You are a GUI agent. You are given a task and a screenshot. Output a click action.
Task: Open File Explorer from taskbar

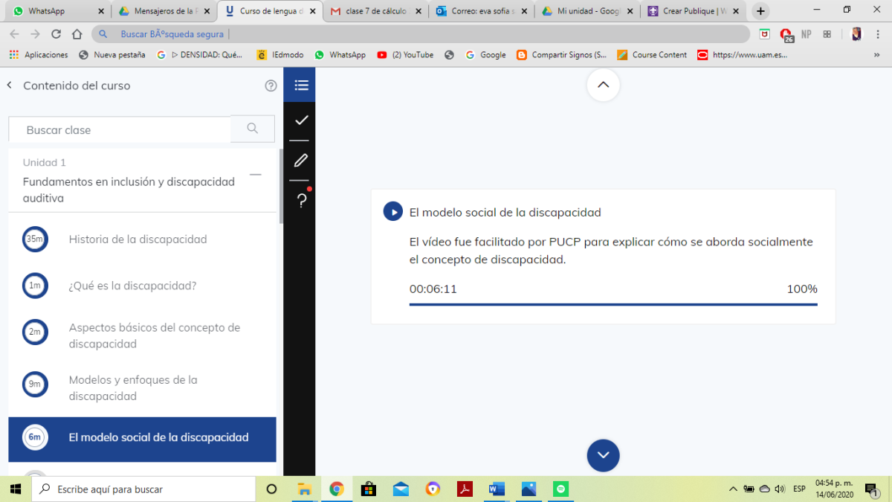tap(304, 489)
